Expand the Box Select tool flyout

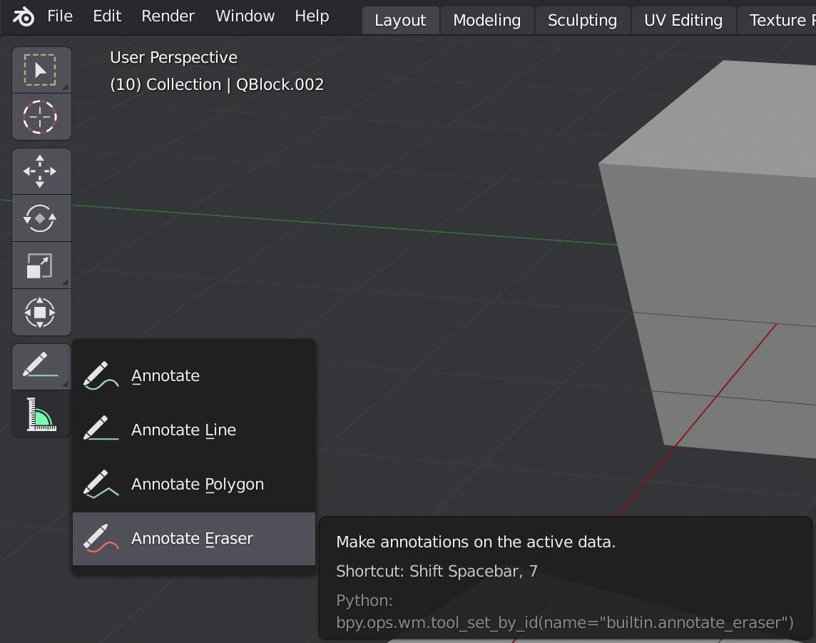click(66, 84)
